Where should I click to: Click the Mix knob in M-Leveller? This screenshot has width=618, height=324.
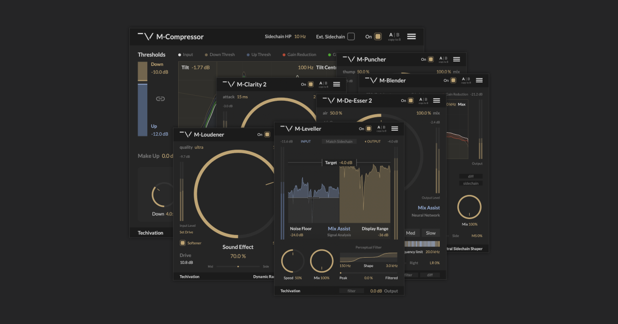[x=321, y=261]
